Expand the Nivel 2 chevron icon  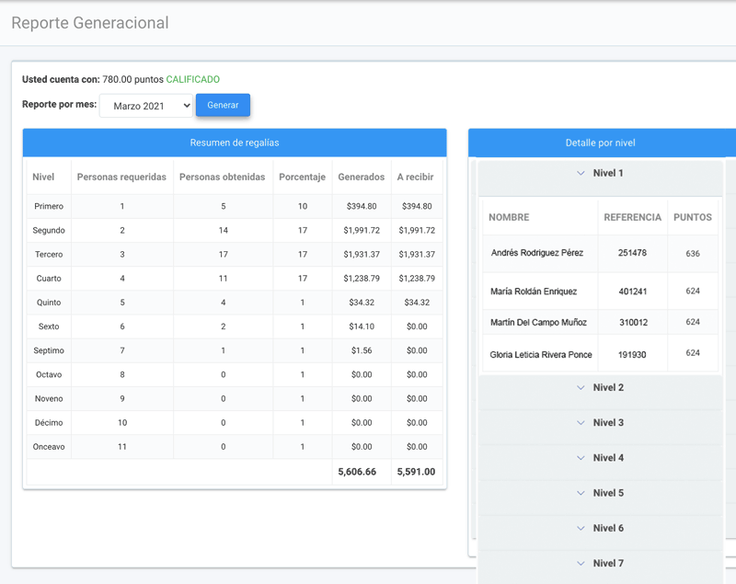pyautogui.click(x=581, y=388)
